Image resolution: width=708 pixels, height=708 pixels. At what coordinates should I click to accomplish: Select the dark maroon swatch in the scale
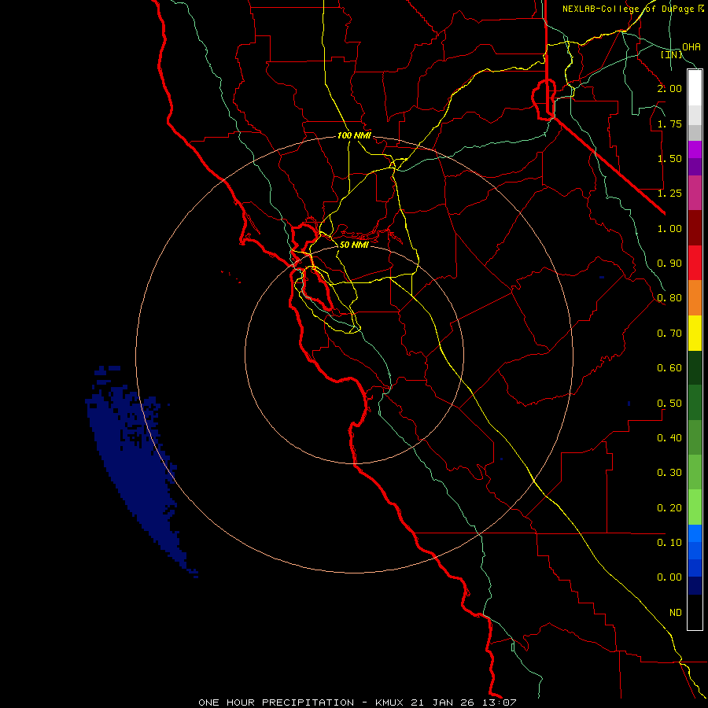pos(695,228)
